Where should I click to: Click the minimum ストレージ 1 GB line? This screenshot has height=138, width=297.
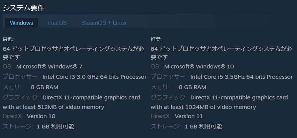point(38,127)
